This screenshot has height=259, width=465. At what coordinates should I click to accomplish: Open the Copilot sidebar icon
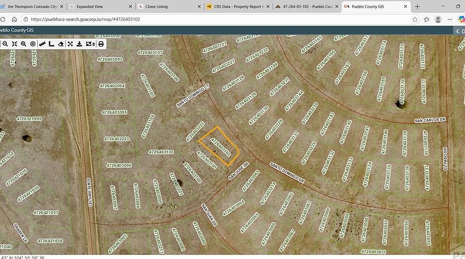462,19
